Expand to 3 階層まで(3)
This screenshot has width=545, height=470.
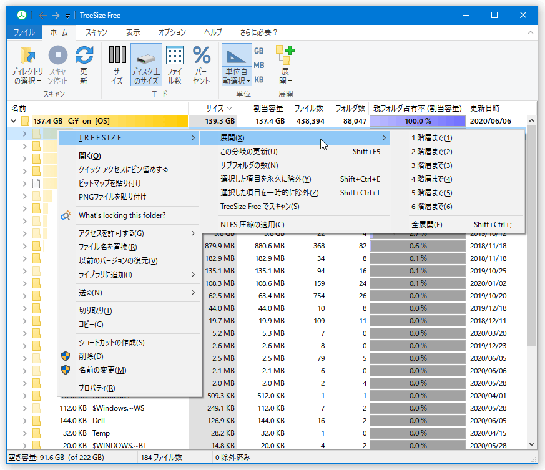(457, 165)
